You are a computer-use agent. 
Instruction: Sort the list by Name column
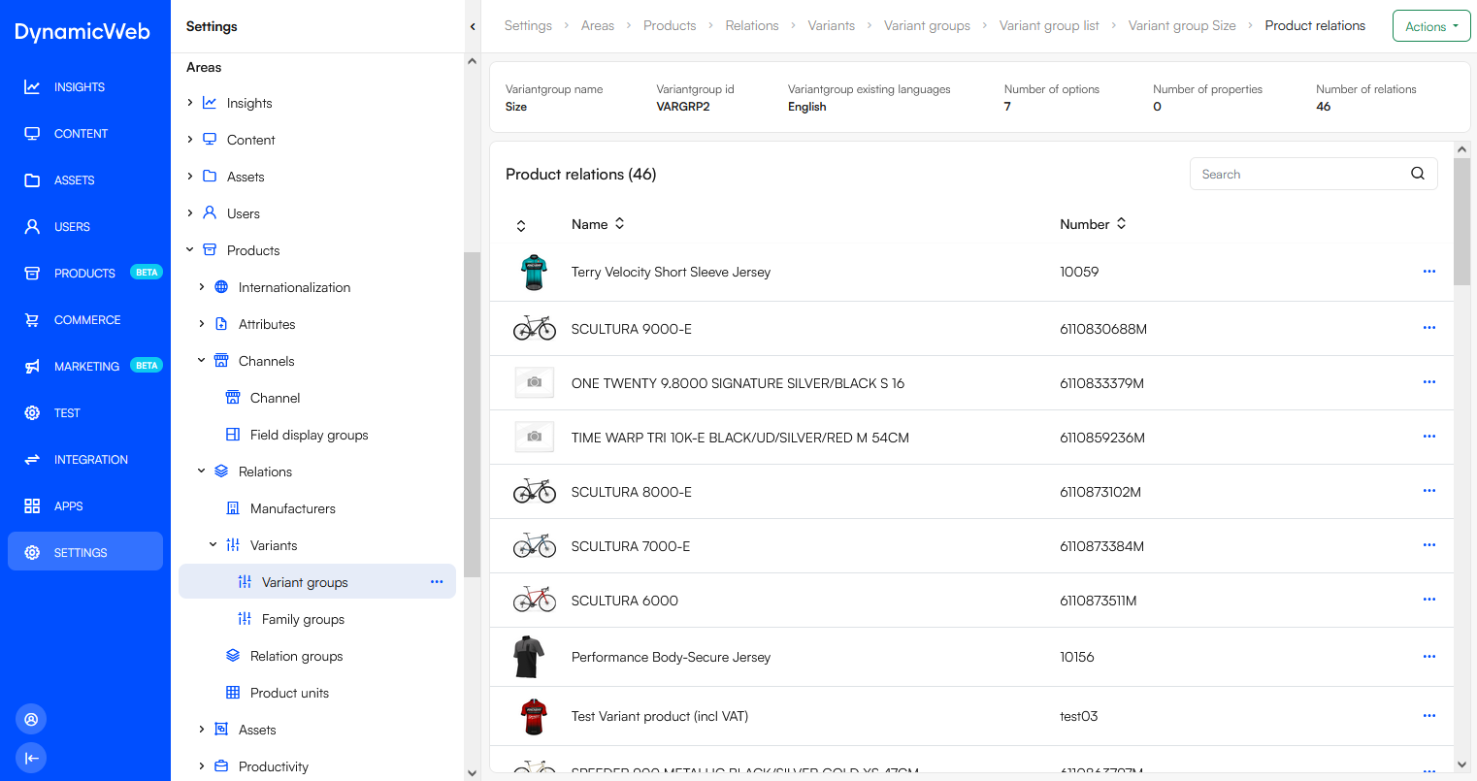pos(598,224)
